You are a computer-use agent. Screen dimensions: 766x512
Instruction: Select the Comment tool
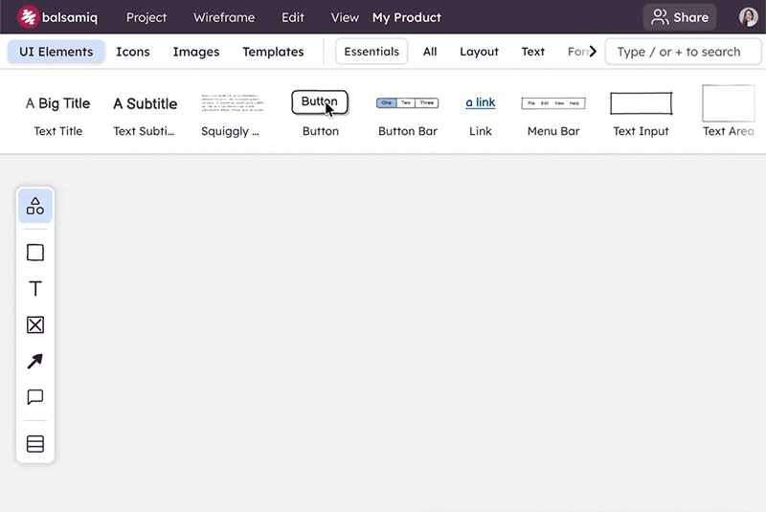pos(35,397)
